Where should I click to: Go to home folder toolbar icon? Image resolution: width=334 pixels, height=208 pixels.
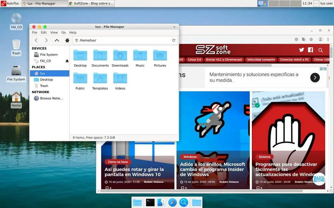click(67, 40)
